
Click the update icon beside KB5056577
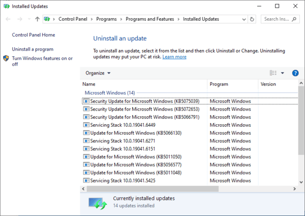86,165
